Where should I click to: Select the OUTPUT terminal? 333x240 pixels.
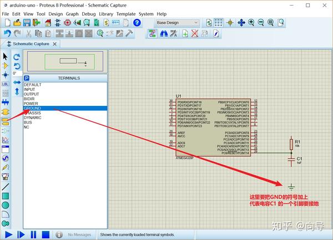[x=65, y=94]
